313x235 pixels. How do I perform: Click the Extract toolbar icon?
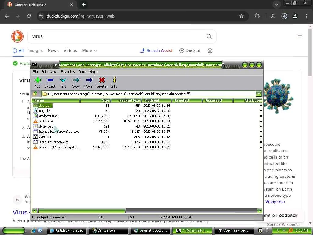[50, 80]
